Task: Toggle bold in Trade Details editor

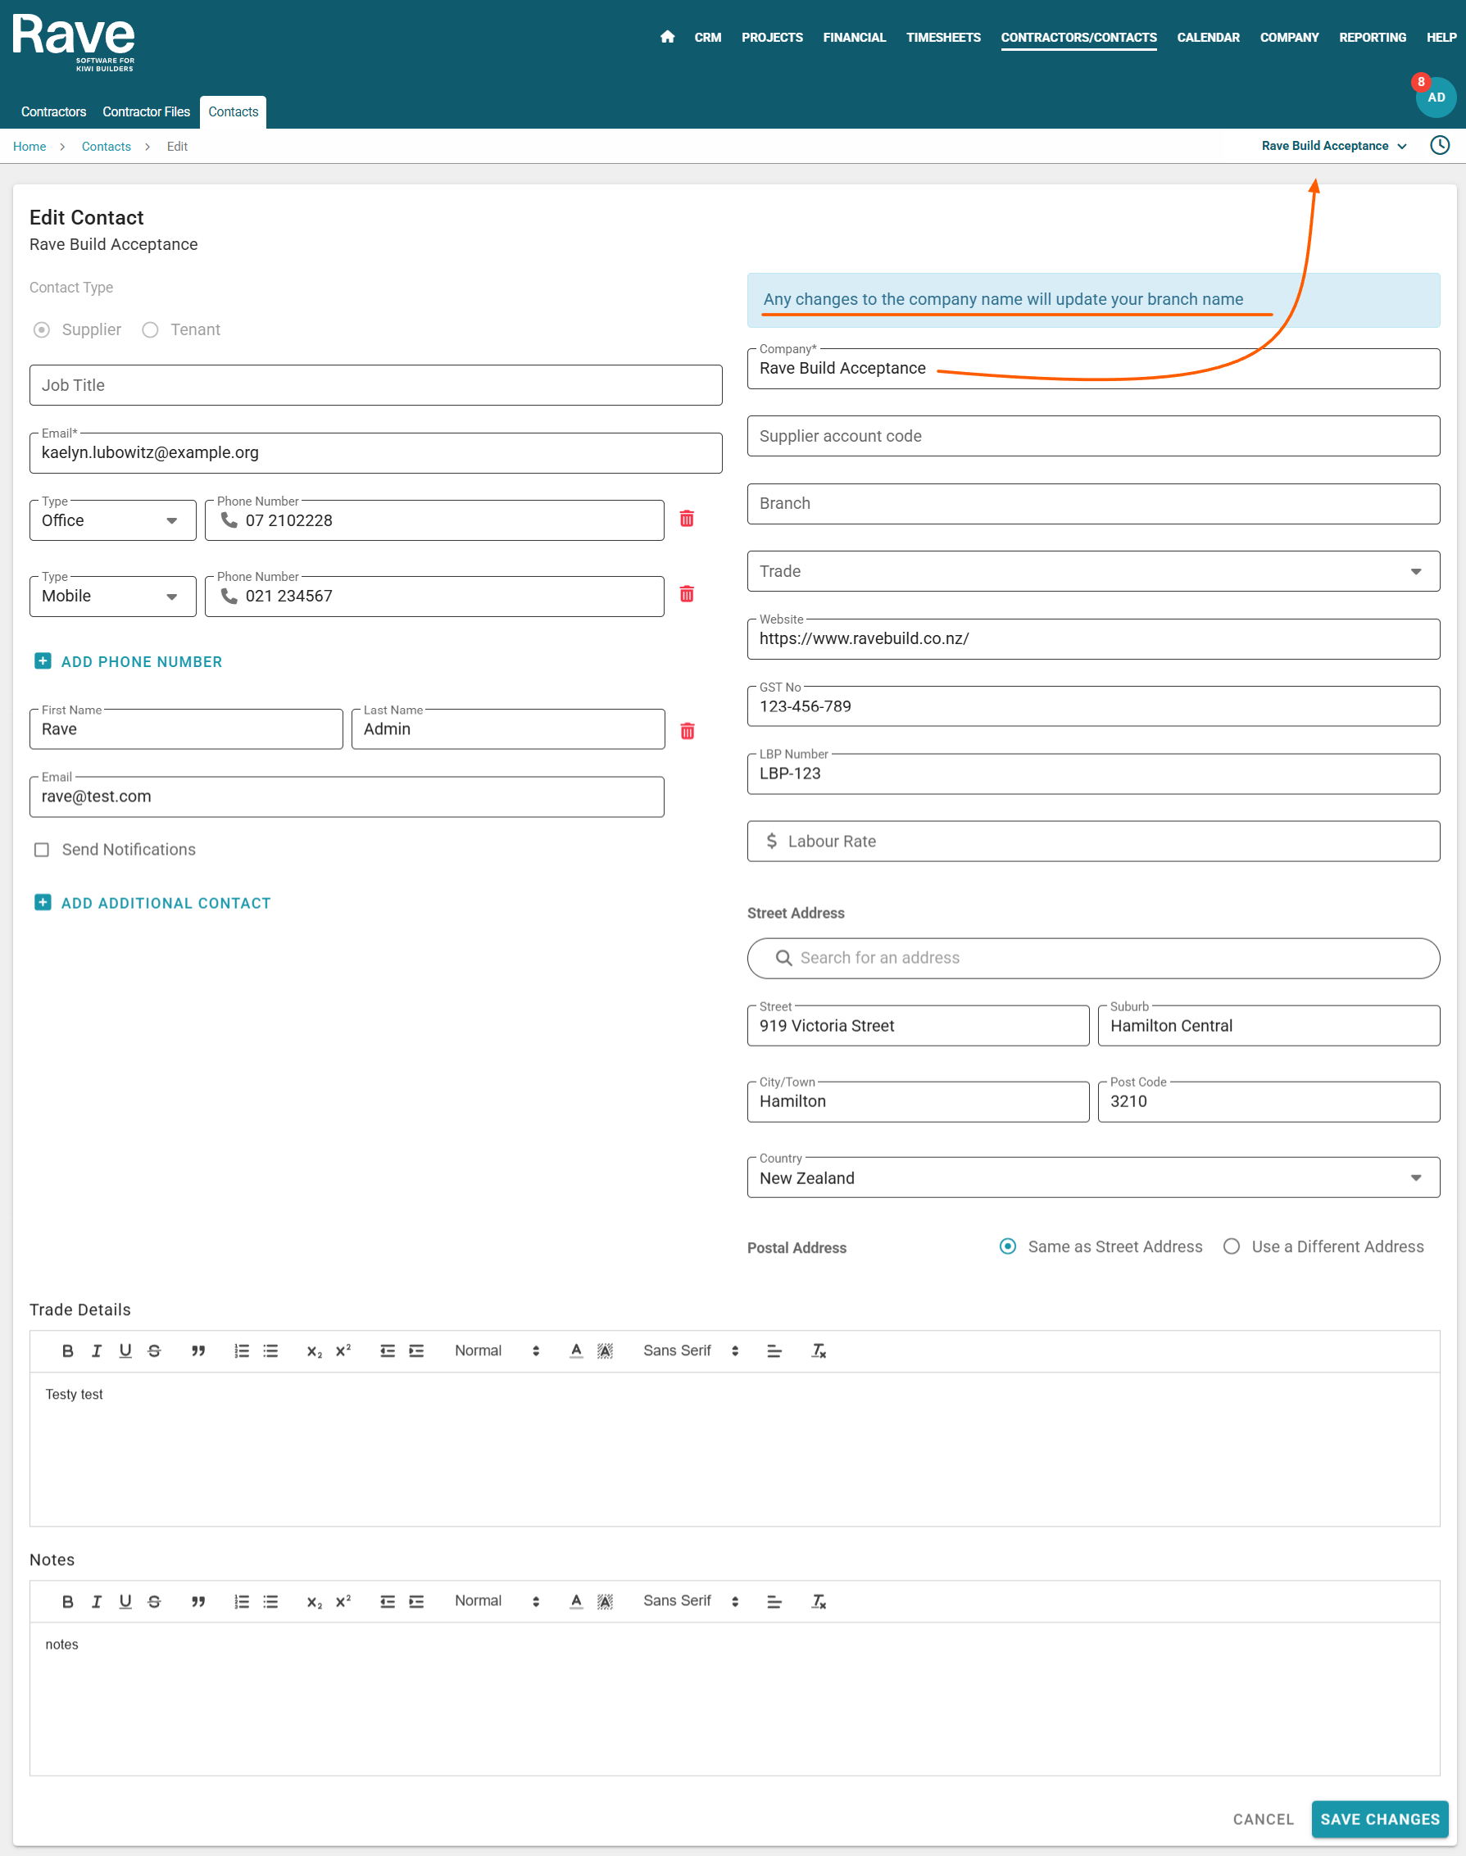Action: click(x=68, y=1350)
